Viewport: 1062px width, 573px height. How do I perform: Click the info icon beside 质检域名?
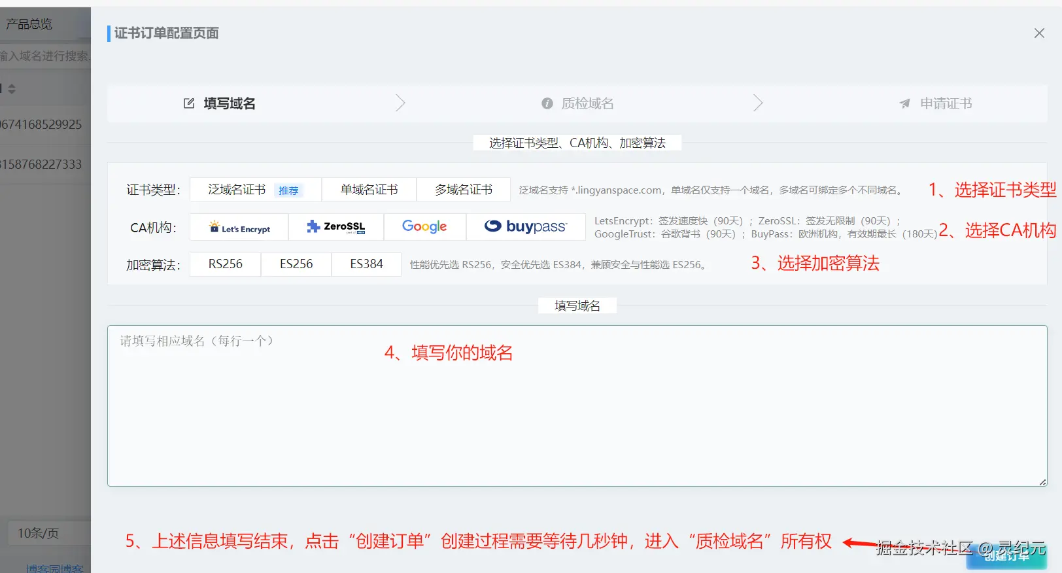click(x=547, y=103)
